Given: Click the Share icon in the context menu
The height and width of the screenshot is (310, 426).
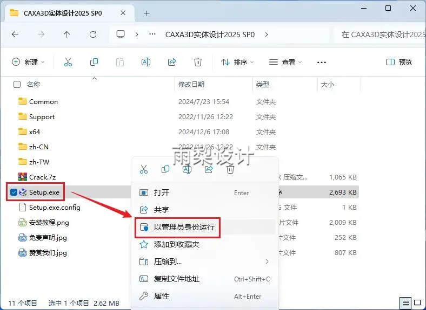Looking at the screenshot, I should click(x=209, y=169).
